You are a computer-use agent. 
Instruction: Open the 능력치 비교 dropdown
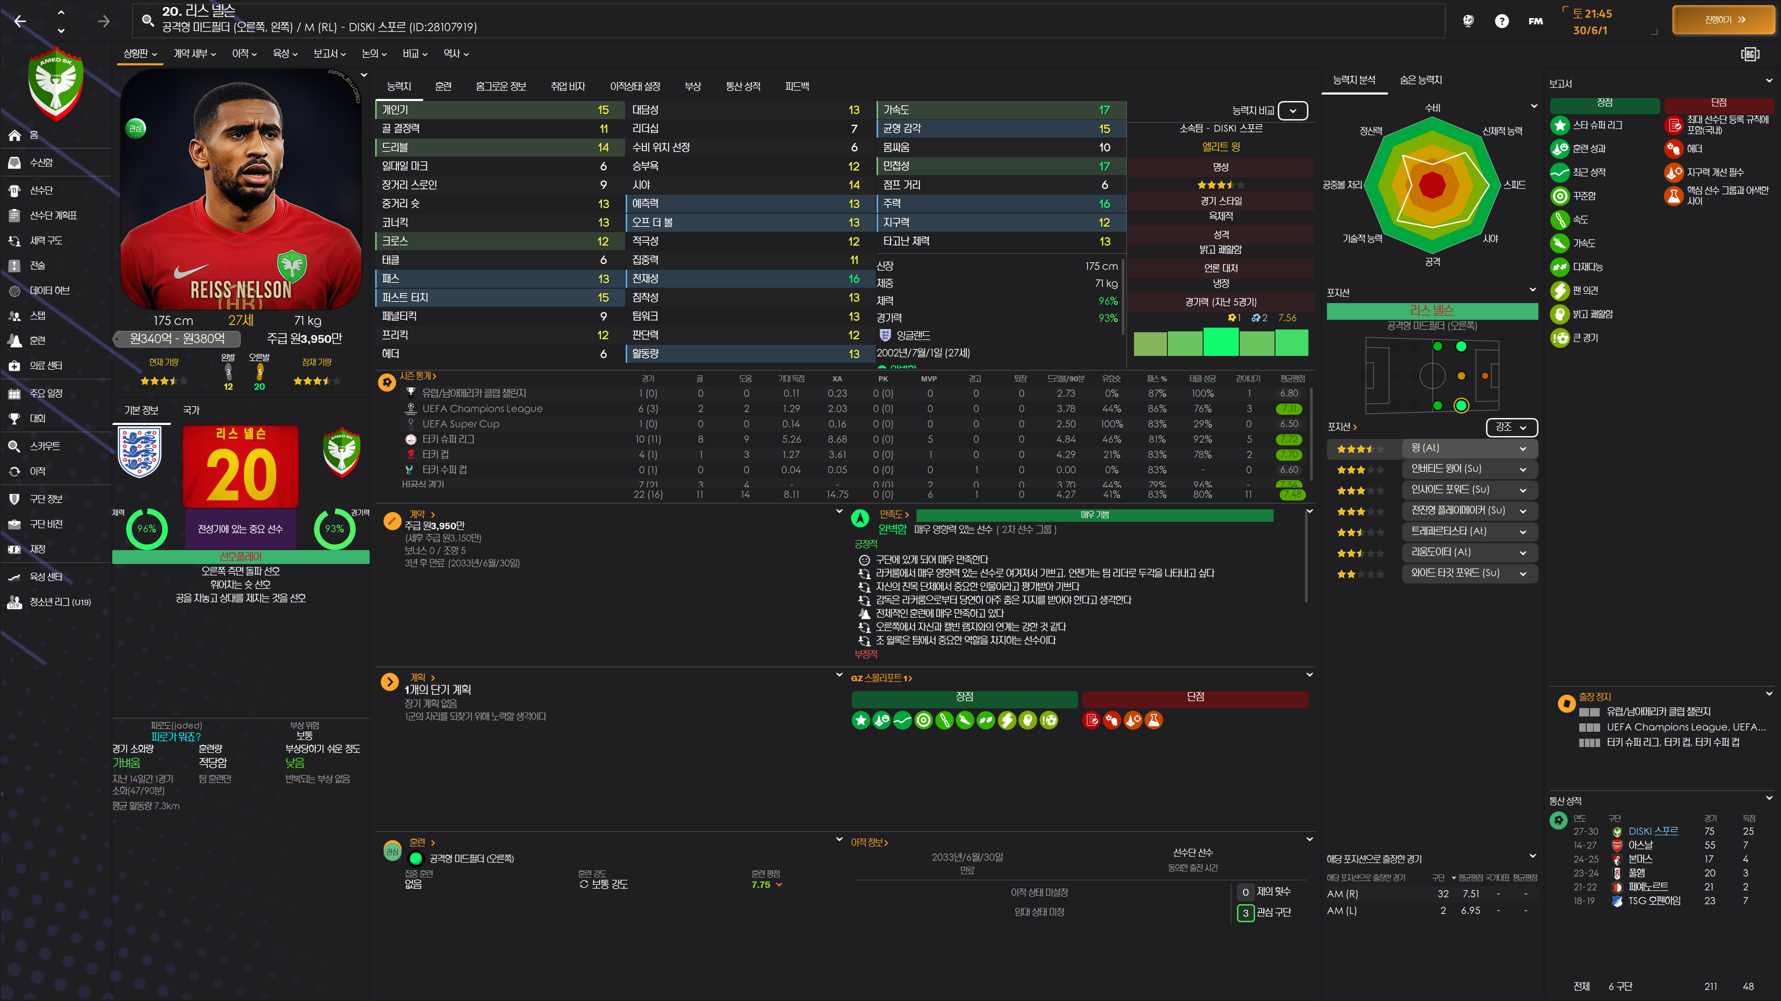[x=1292, y=111]
